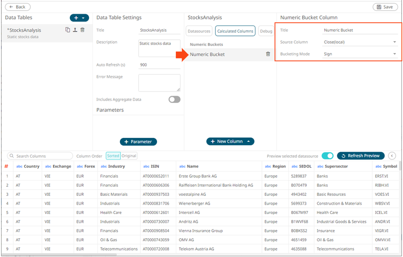Toggle Includes Aggregate Data switch
The image size is (403, 257).
(174, 99)
